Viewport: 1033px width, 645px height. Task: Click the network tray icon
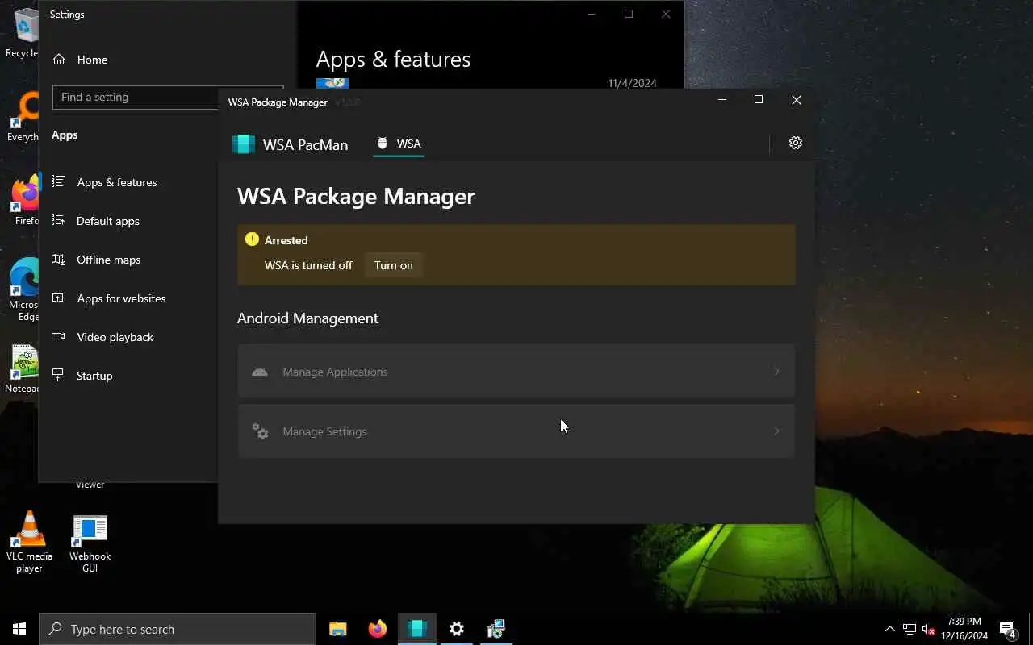(910, 629)
